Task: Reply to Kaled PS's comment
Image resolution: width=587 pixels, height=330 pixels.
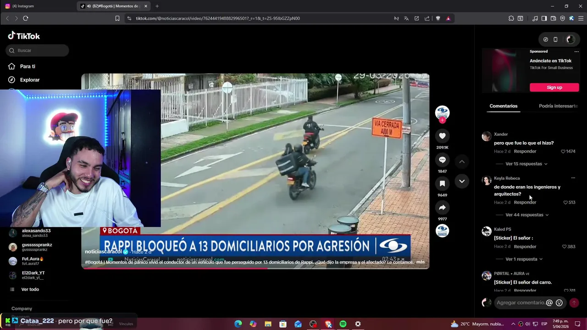Action: pyautogui.click(x=525, y=247)
